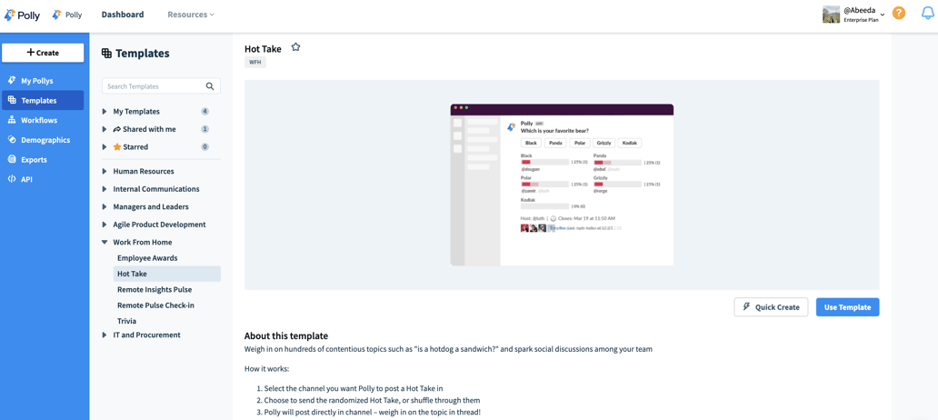Open the Resources dropdown menu

(191, 15)
